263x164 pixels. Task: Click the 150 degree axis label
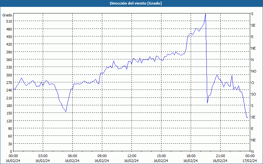point(9,113)
